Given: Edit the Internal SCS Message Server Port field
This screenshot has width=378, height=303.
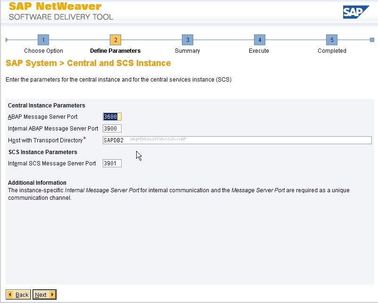Looking at the screenshot, I should coord(112,164).
